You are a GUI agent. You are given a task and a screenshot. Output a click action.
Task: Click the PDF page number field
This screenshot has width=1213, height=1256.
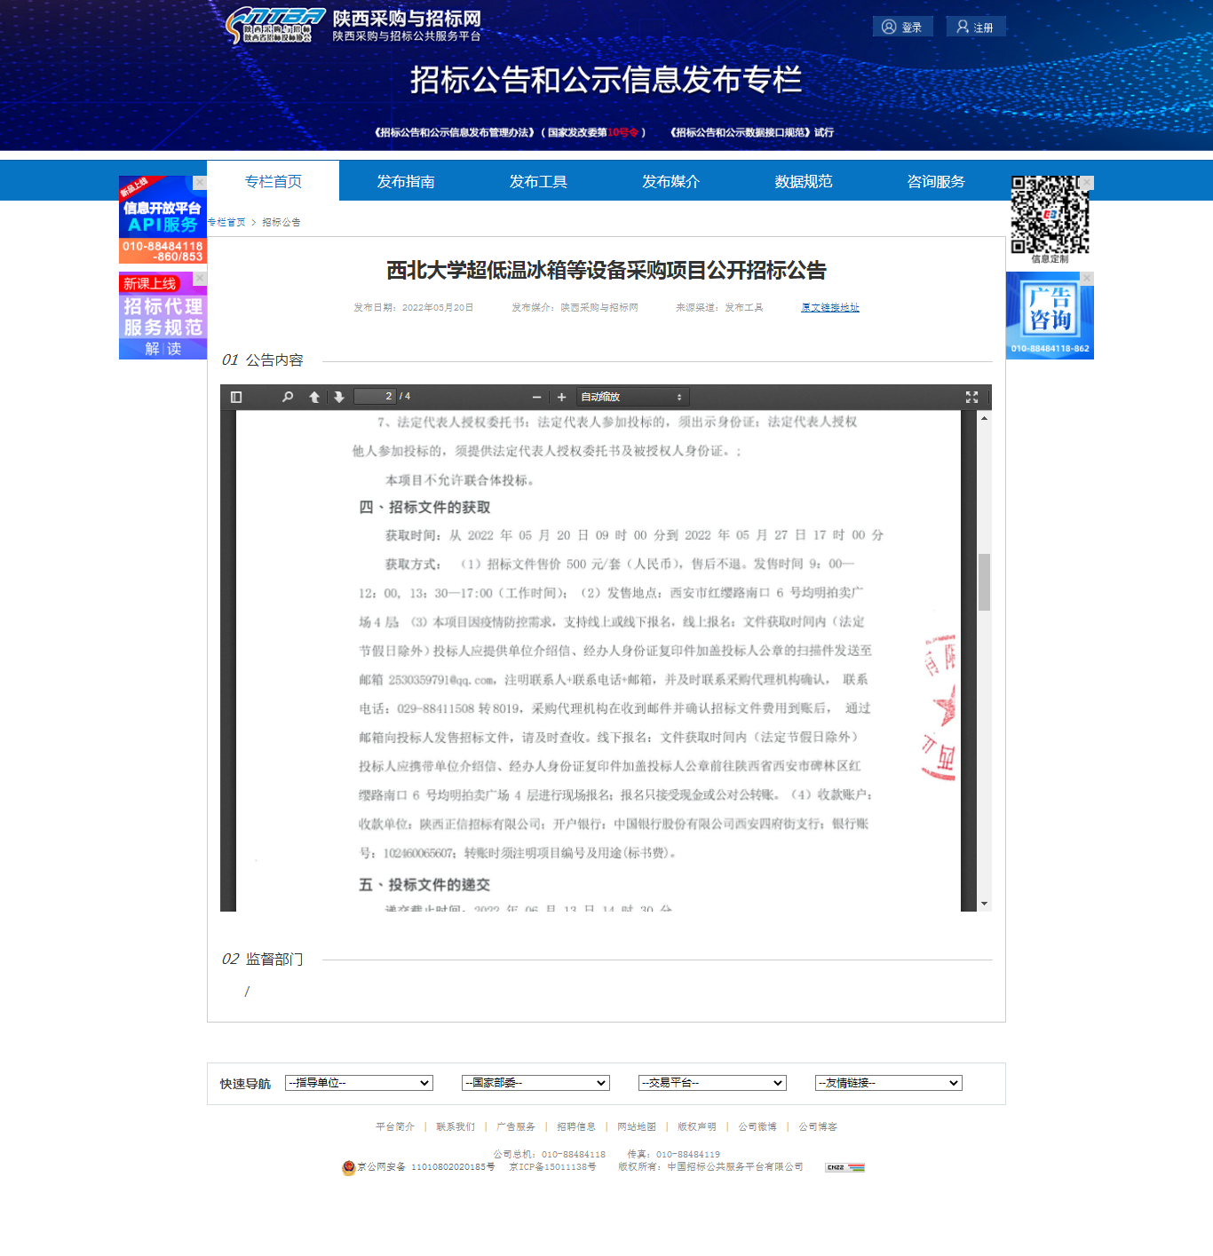point(375,397)
